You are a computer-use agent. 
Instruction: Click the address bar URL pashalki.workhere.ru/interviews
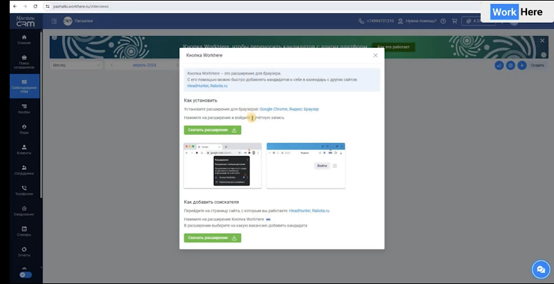[81, 6]
